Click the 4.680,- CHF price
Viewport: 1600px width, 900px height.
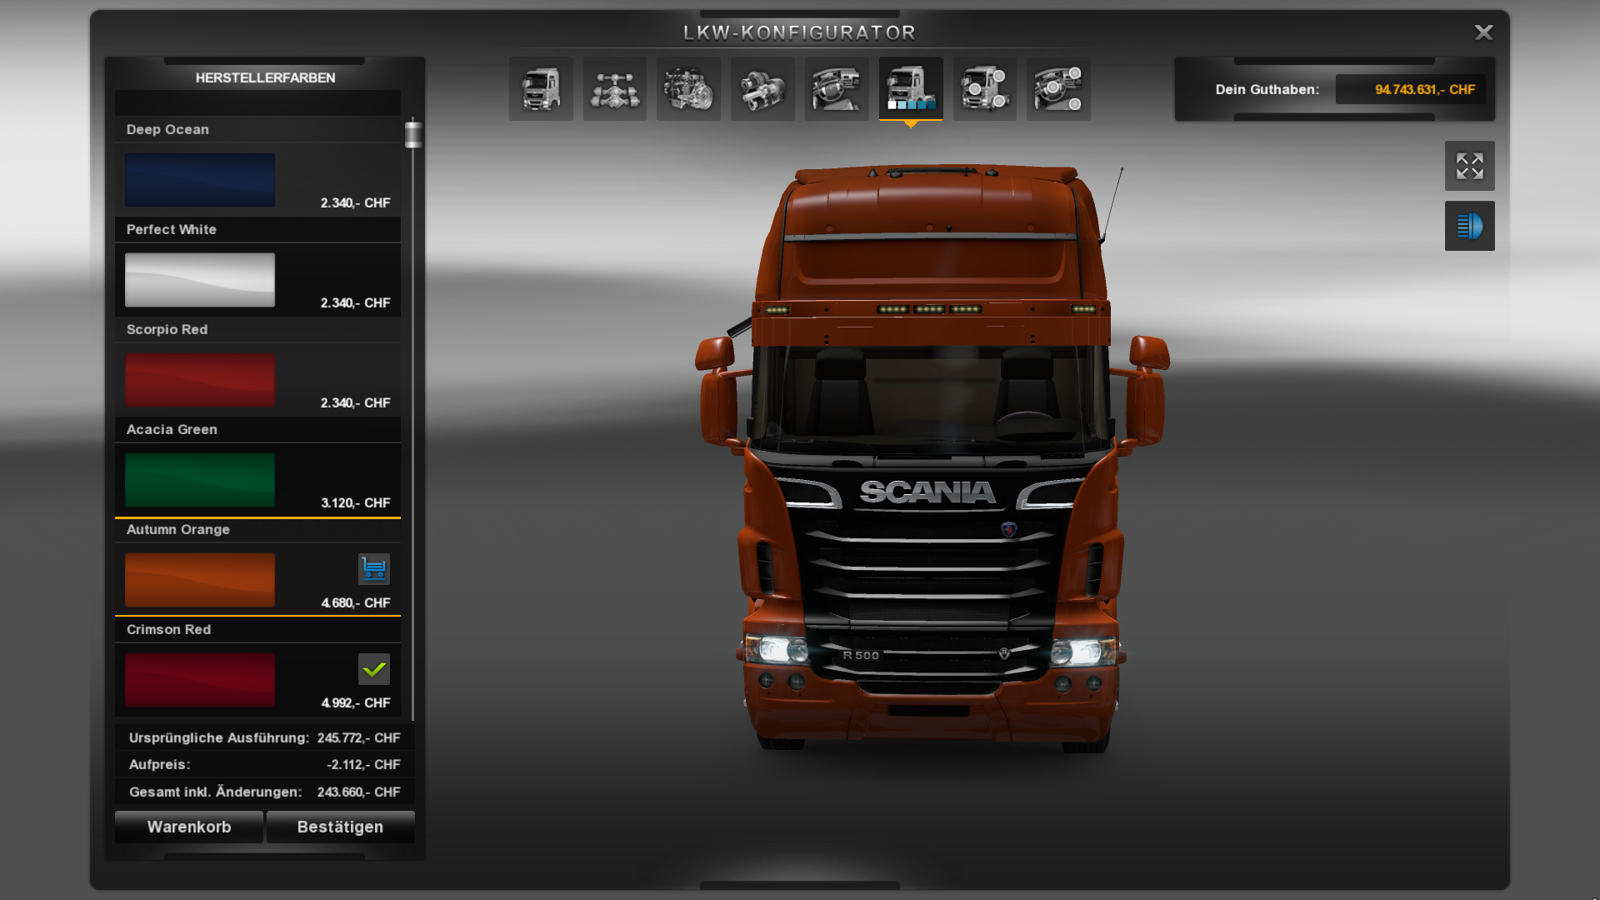click(356, 602)
